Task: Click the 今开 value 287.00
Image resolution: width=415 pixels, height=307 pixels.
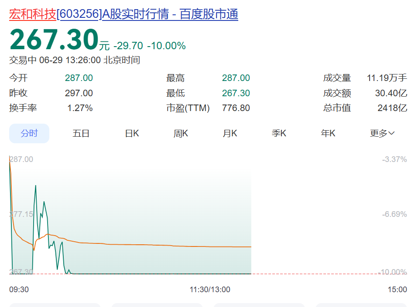Action: (79, 78)
